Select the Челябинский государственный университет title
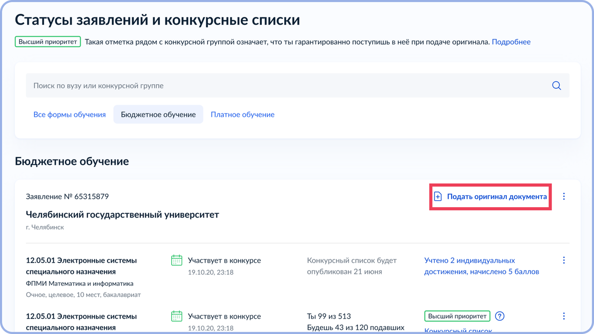This screenshot has width=594, height=334. click(x=122, y=215)
